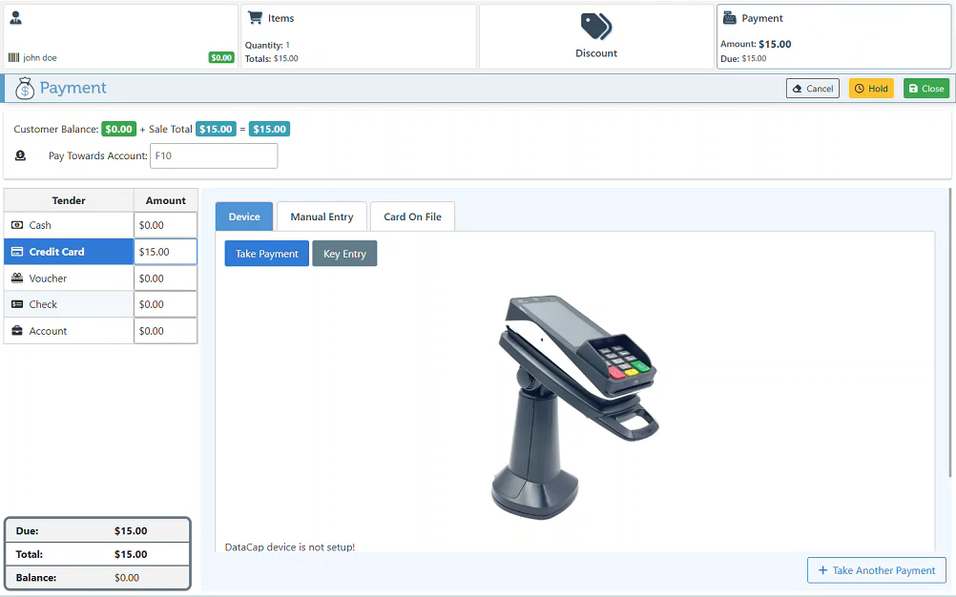
Task: Open the Items panel at top
Action: click(359, 36)
